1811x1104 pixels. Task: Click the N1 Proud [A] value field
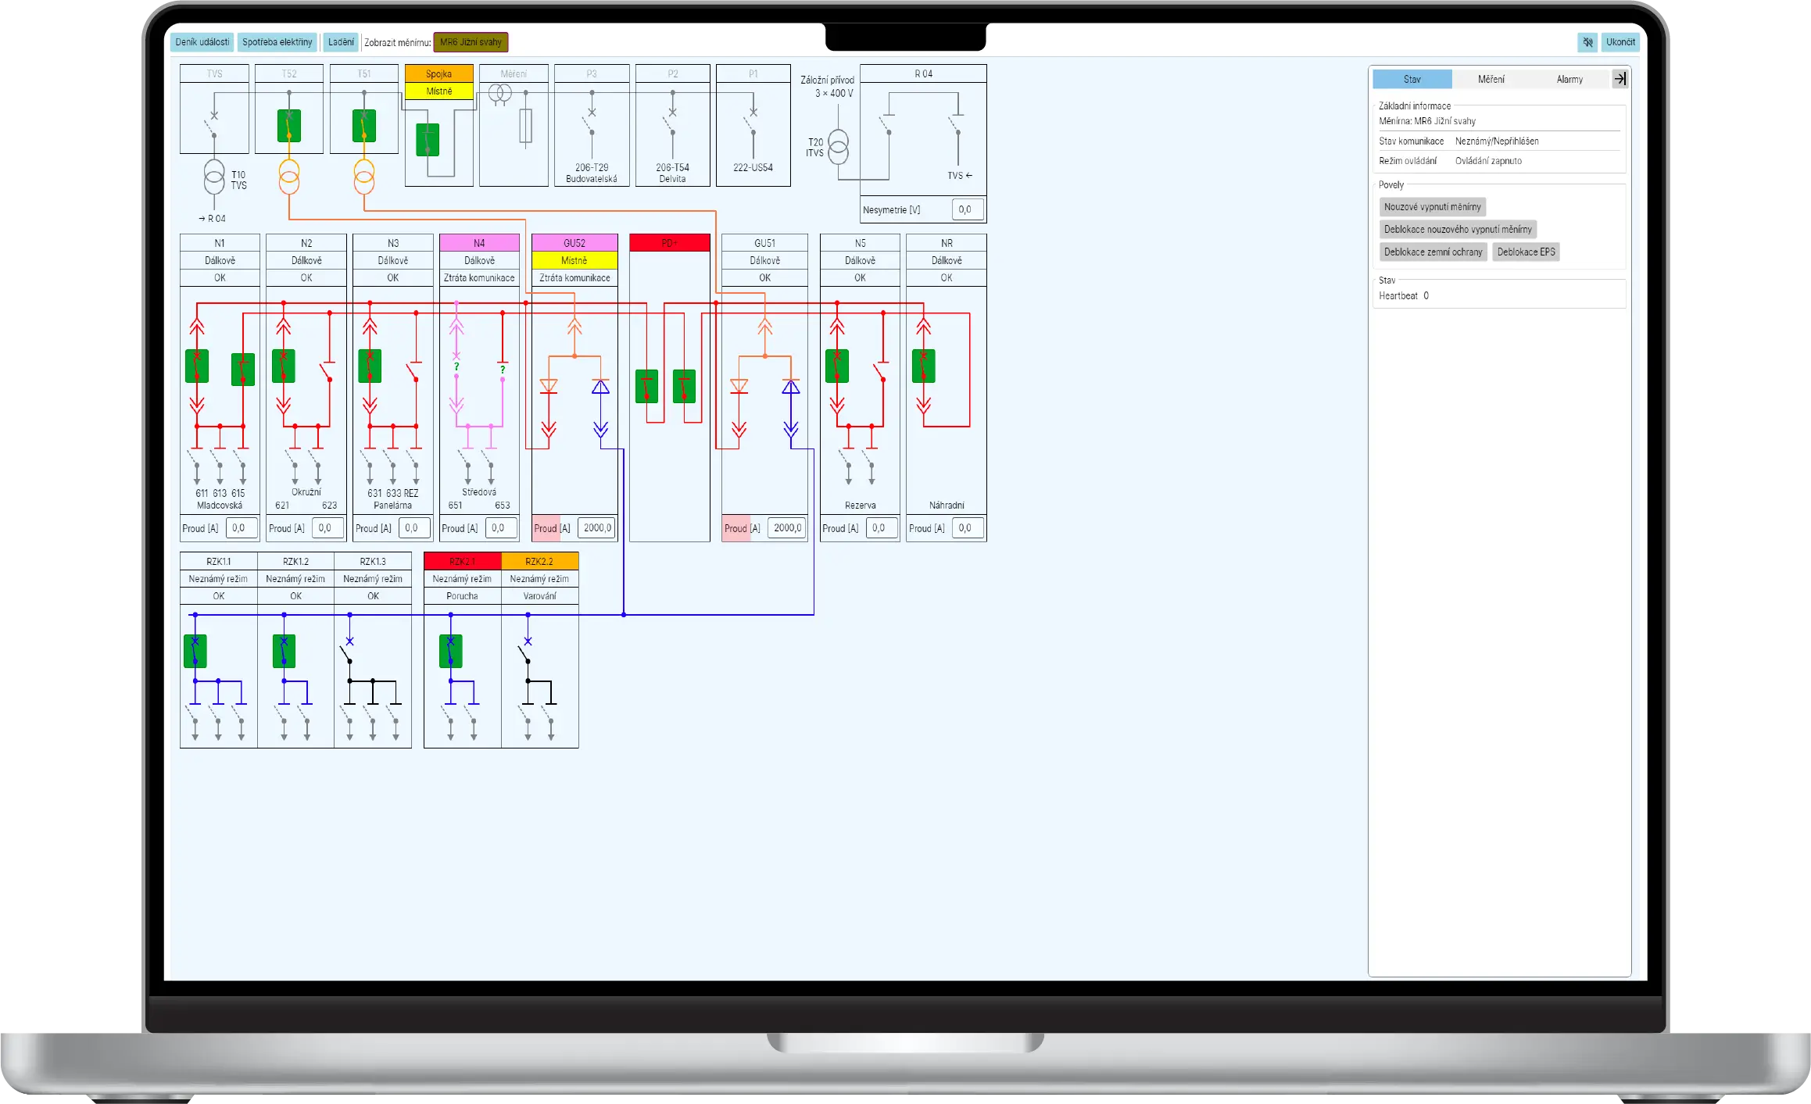(x=242, y=528)
